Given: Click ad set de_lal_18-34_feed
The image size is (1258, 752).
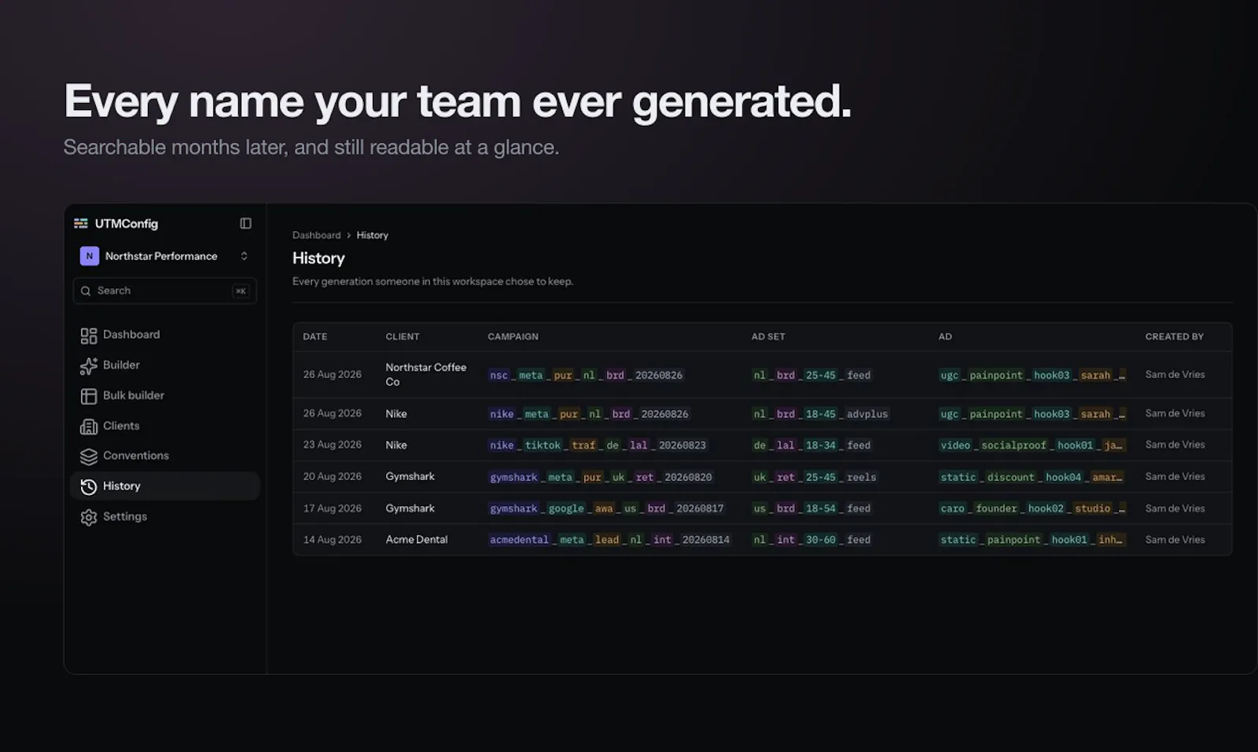Looking at the screenshot, I should (811, 446).
